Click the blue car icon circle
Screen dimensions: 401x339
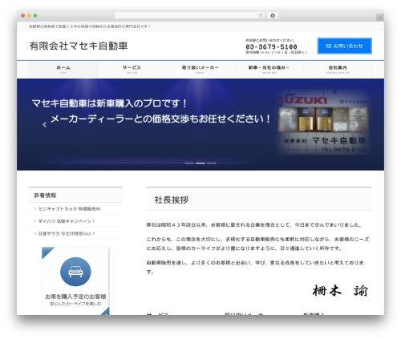75,272
